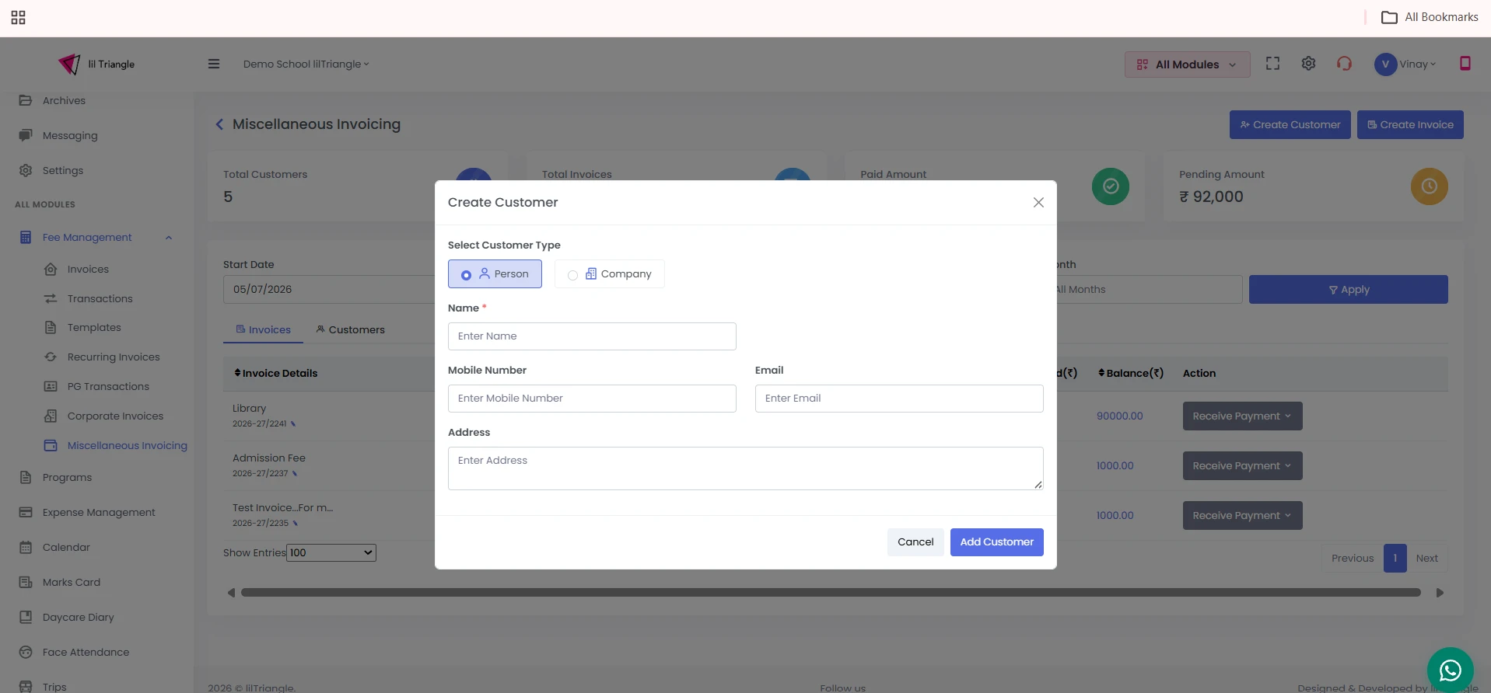This screenshot has width=1491, height=693.
Task: Open Settings in sidebar
Action: click(62, 170)
